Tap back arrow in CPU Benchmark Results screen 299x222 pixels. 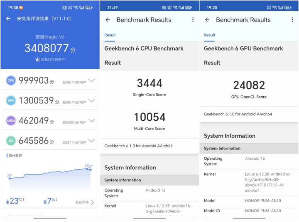click(x=108, y=20)
